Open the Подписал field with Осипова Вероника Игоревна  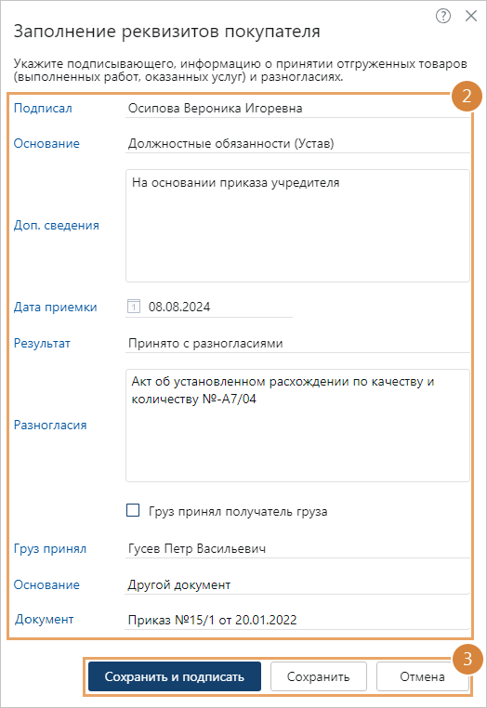tap(297, 109)
